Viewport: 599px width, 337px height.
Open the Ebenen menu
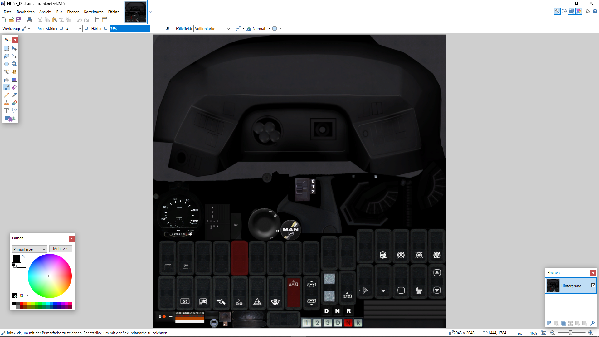(x=73, y=12)
